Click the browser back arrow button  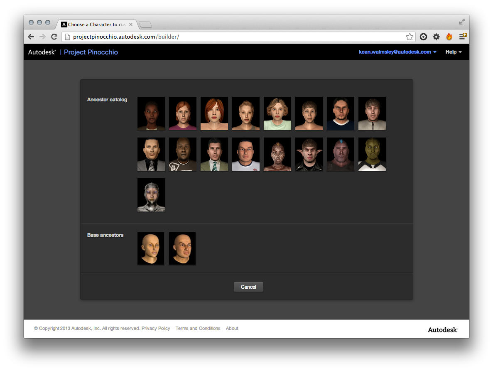point(31,37)
